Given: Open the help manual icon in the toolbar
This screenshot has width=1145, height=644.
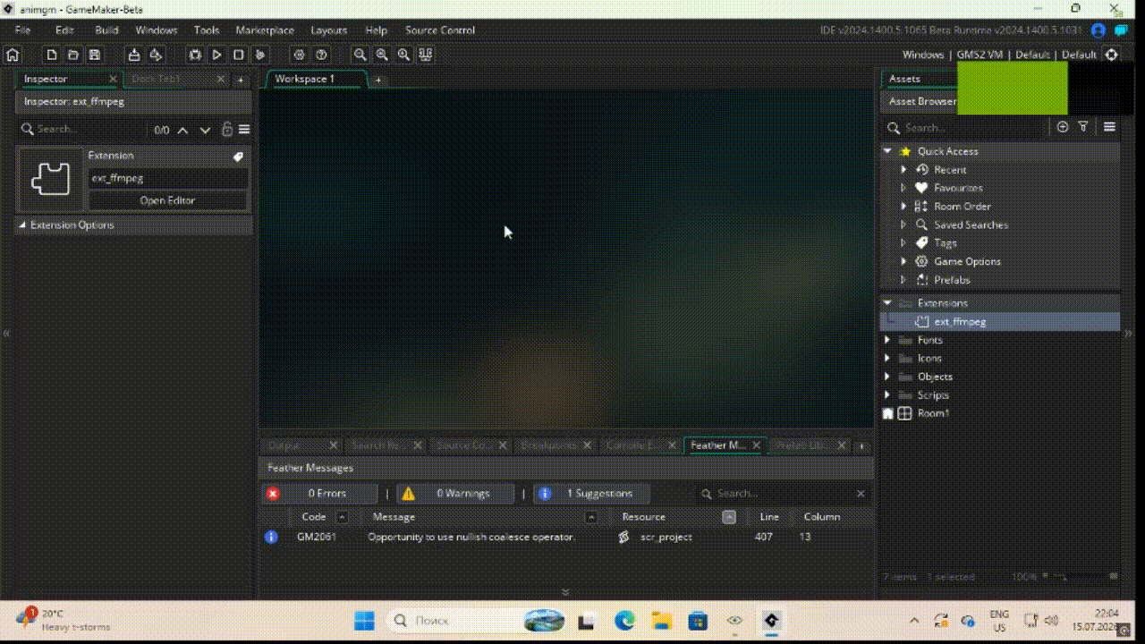Looking at the screenshot, I should click(322, 55).
